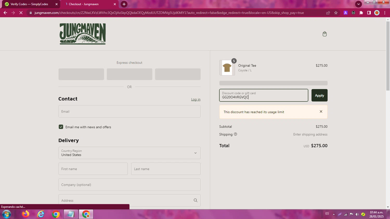Click the Apply discount button
Screen dimensions: 390x219
tap(319, 95)
